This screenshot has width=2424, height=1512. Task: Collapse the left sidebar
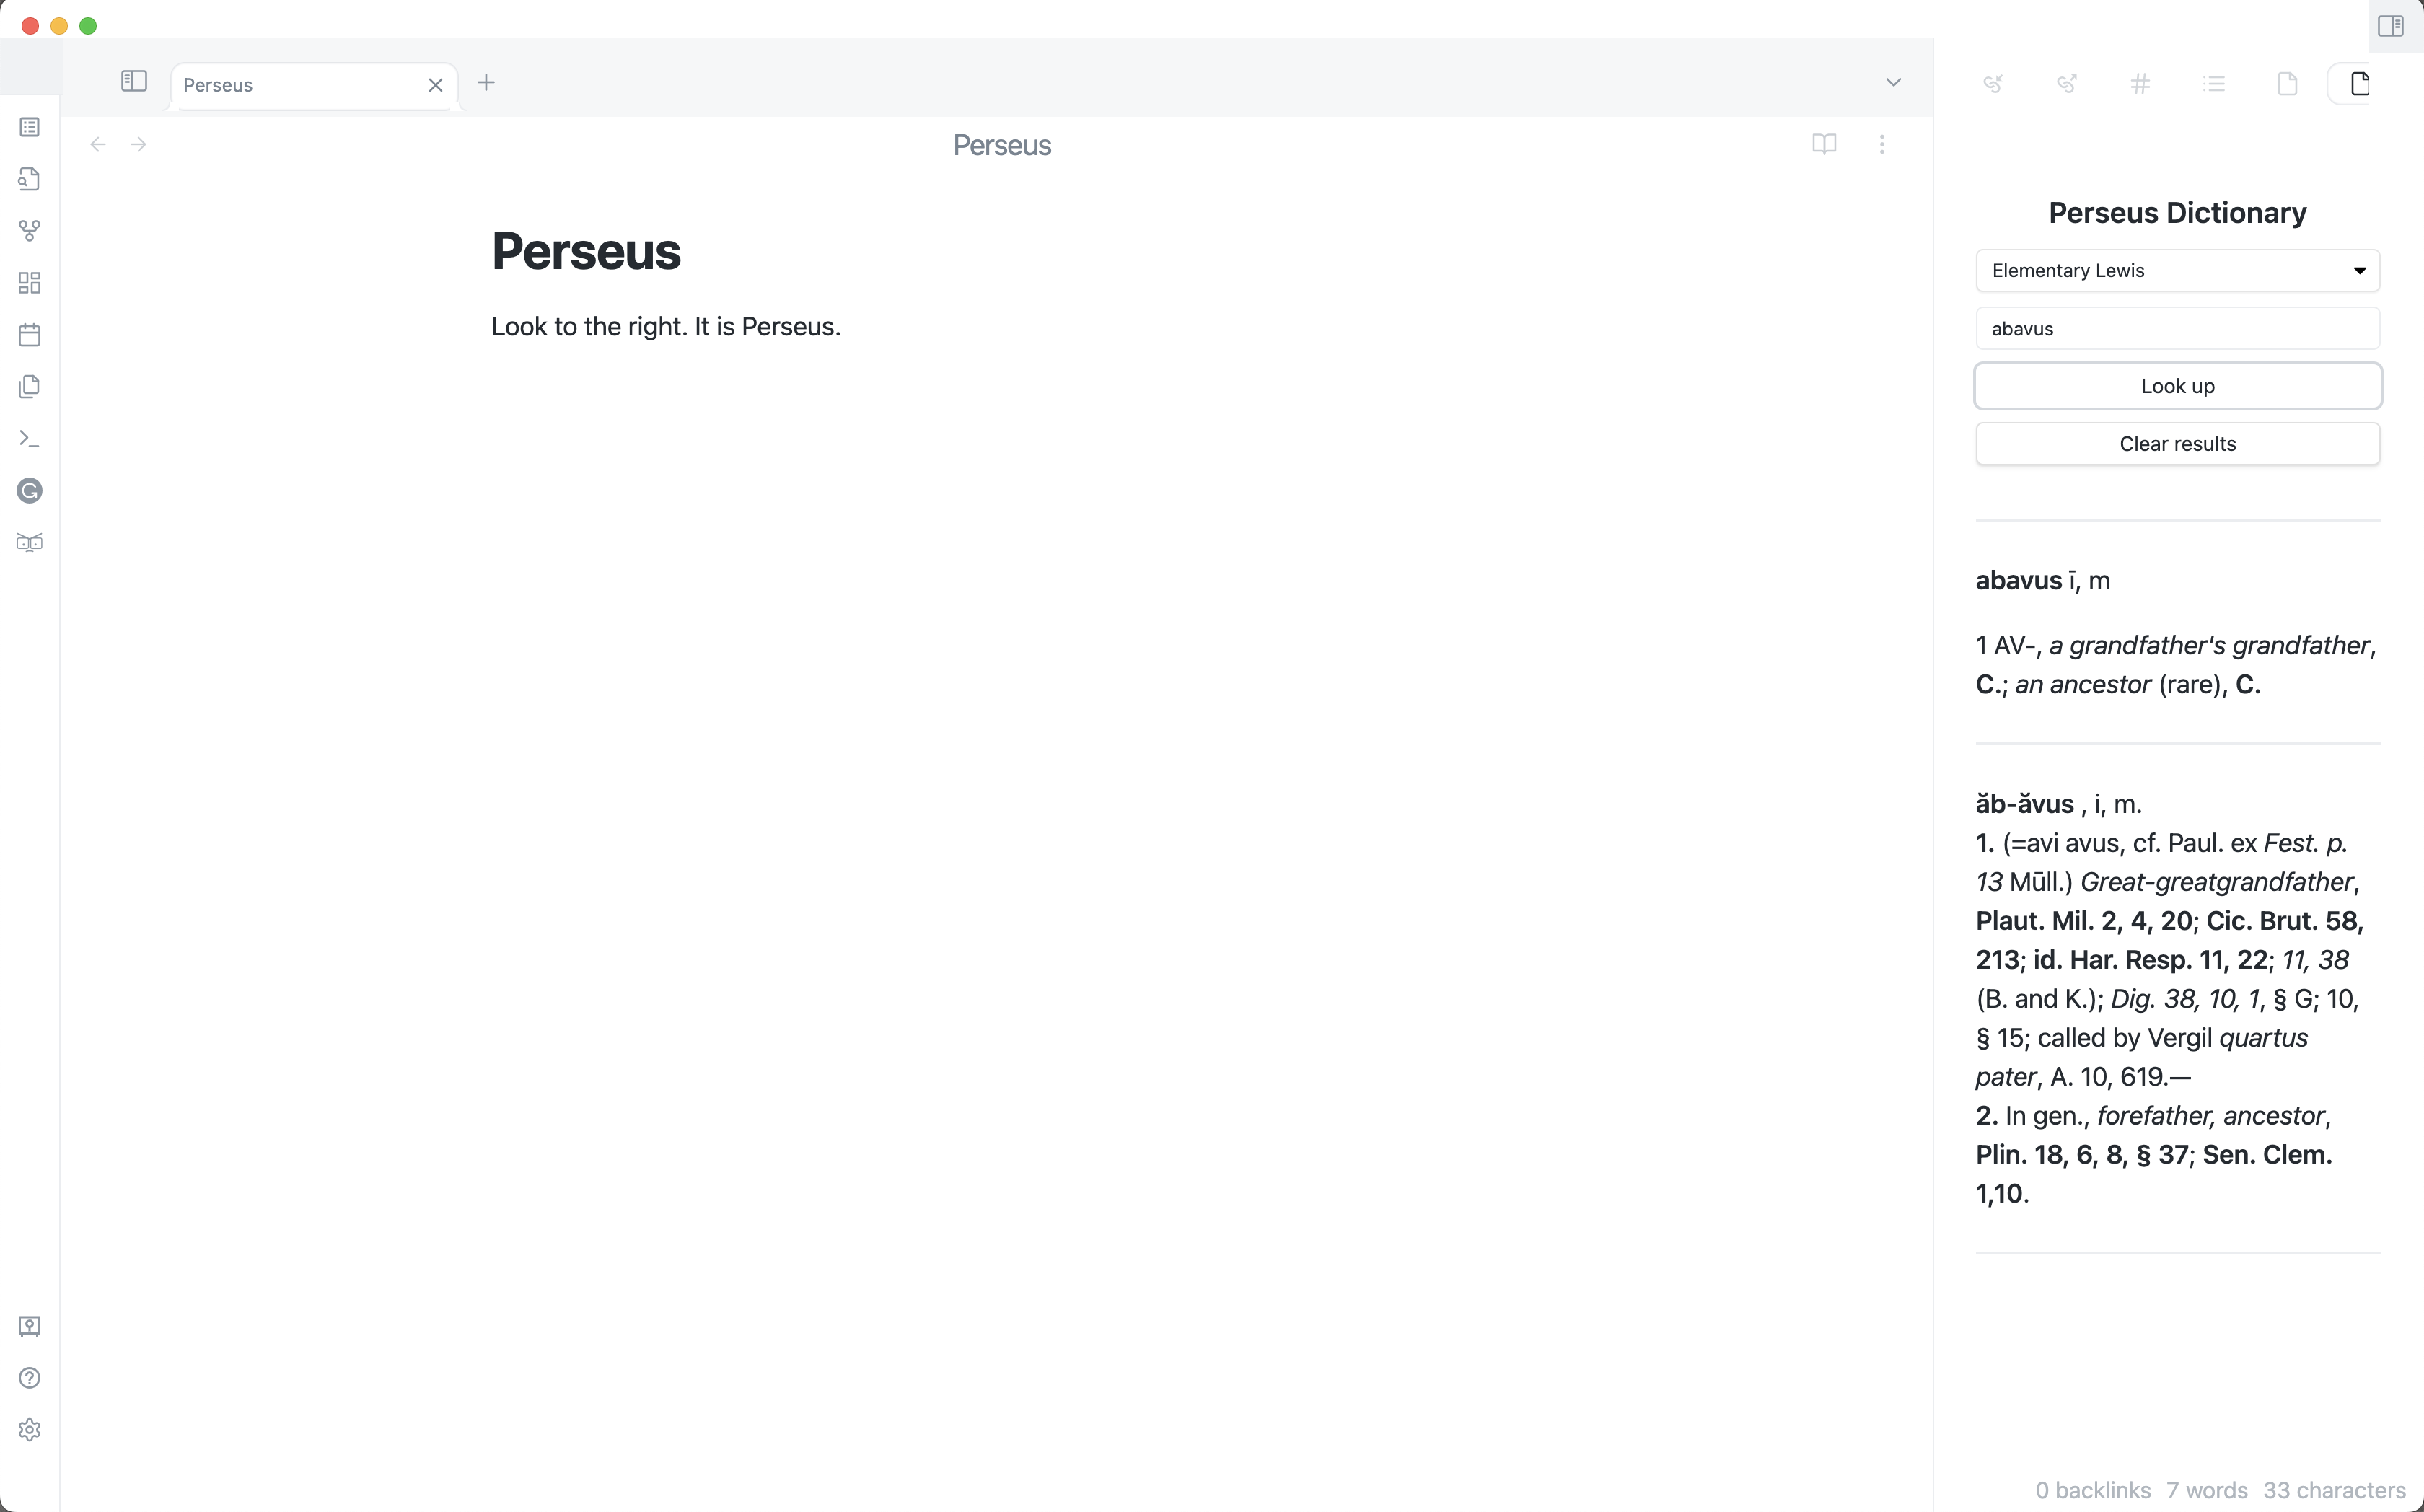click(x=133, y=81)
